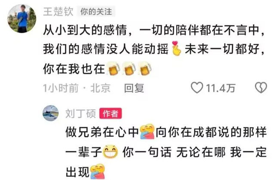Click the 11.4万 like count
275x180 pixels.
tap(220, 88)
